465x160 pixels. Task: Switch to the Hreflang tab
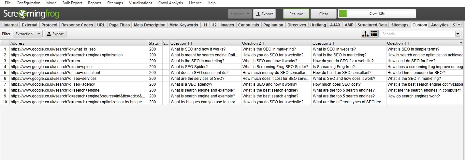[318, 25]
